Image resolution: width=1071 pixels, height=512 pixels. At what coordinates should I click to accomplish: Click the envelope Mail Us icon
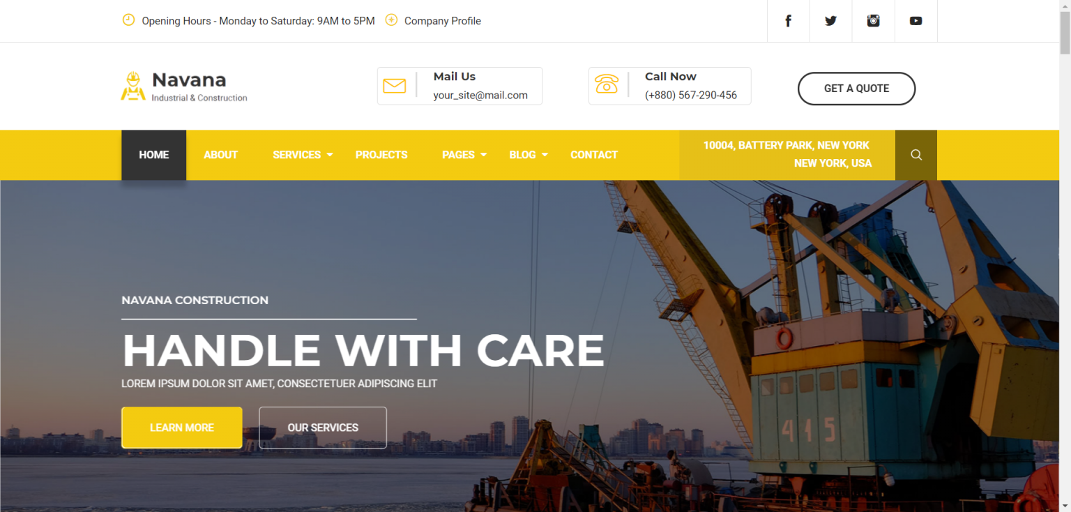[x=395, y=86]
